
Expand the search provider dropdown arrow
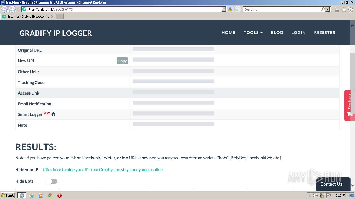328,9
